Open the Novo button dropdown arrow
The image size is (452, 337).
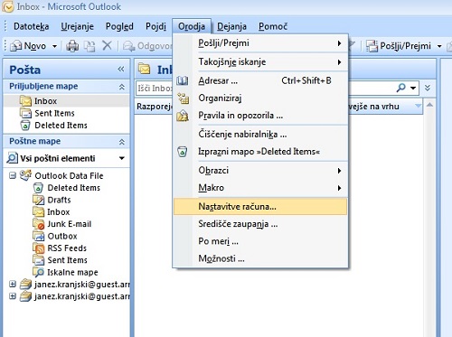click(x=54, y=46)
